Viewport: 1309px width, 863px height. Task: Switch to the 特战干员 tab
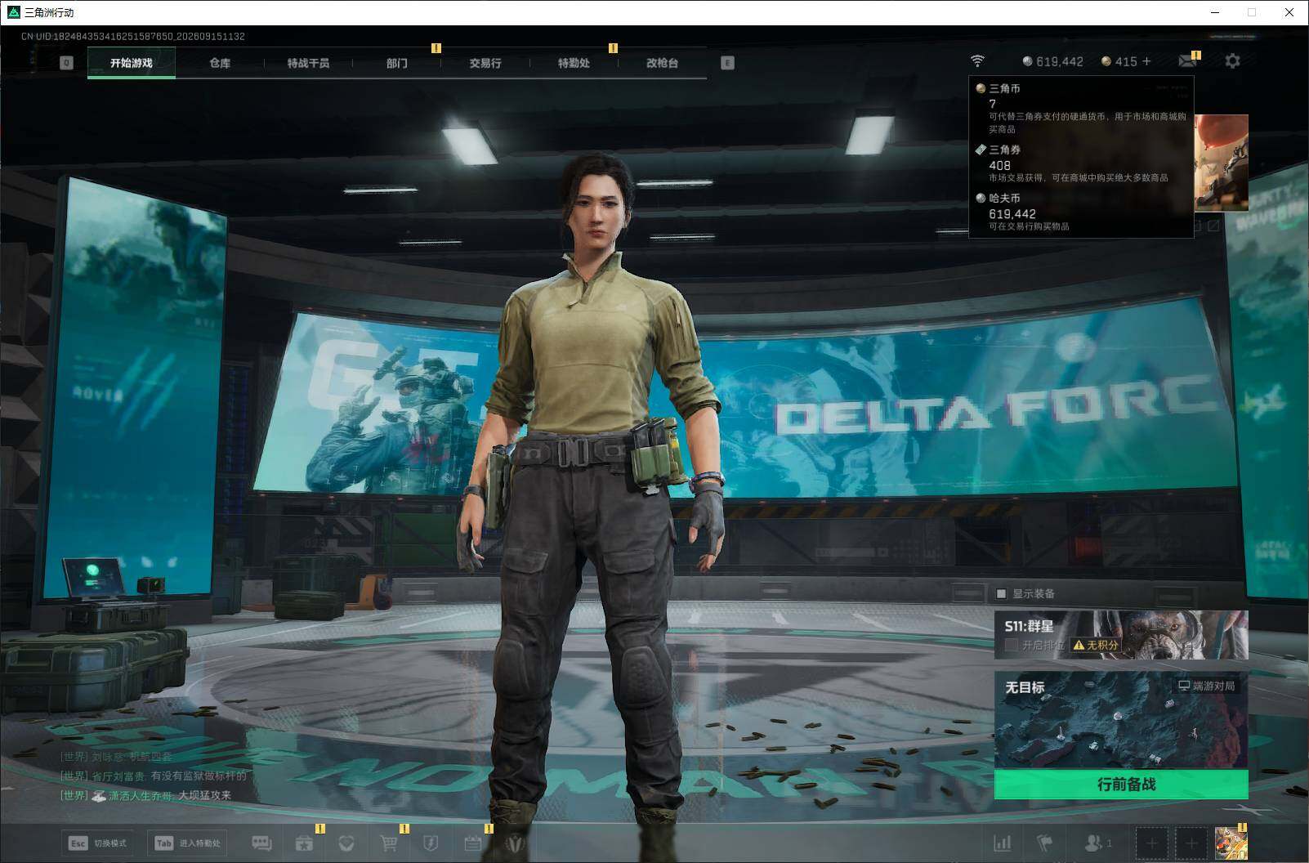[308, 63]
